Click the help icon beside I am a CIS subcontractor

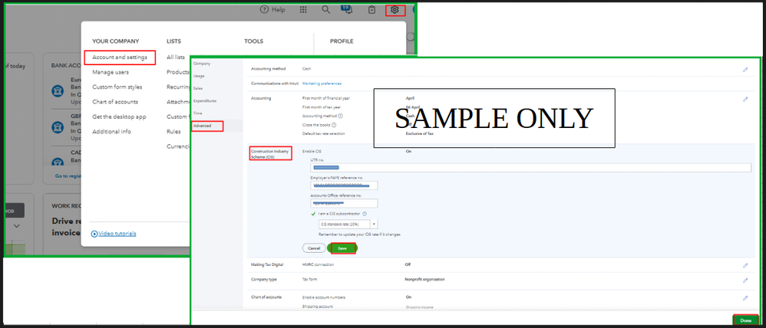pos(365,214)
